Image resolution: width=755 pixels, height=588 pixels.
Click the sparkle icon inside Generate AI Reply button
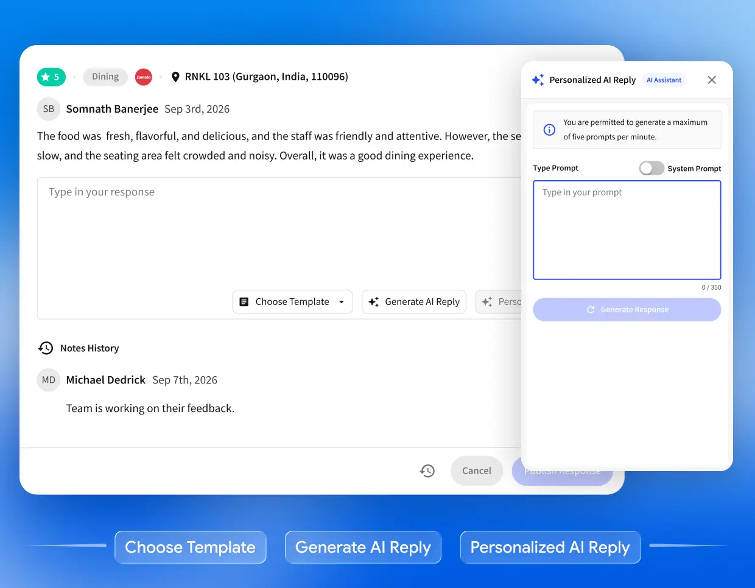tap(374, 302)
